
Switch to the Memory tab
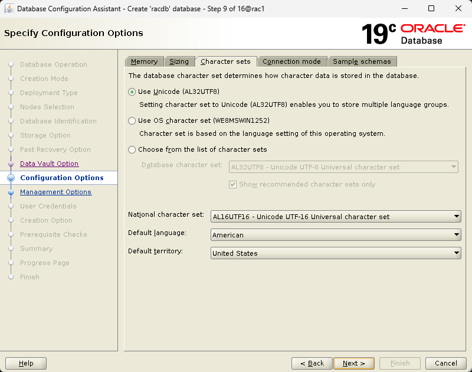tap(145, 61)
